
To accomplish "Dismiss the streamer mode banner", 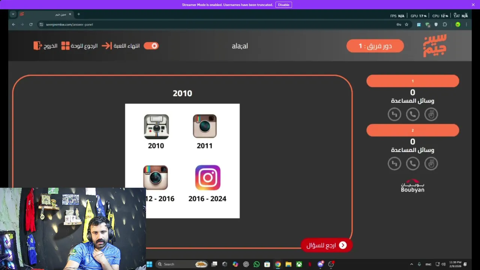I will coord(473,5).
